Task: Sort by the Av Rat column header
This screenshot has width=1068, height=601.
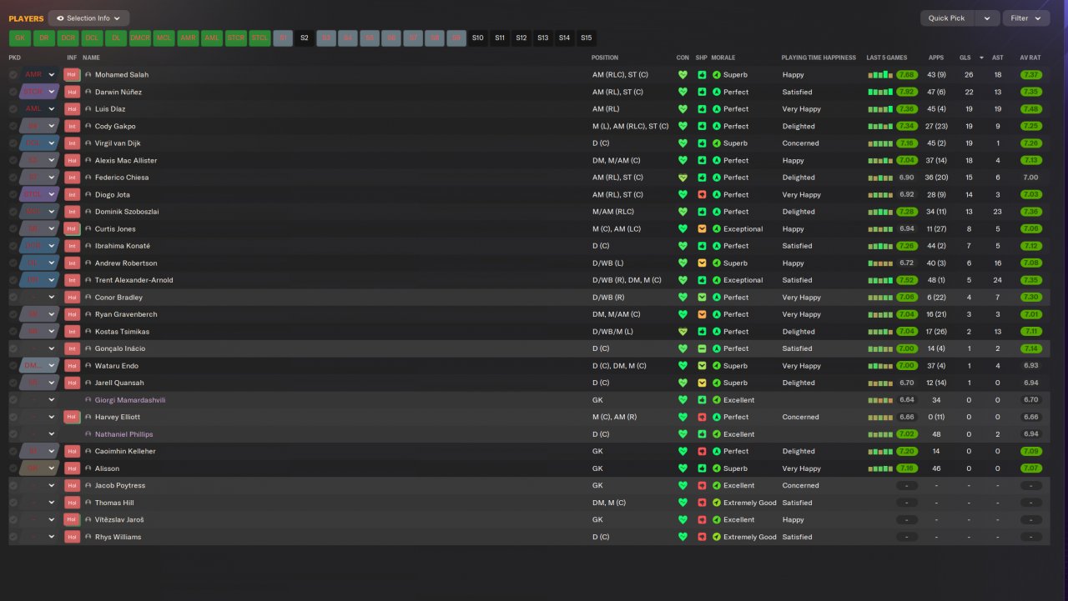Action: [x=1030, y=58]
